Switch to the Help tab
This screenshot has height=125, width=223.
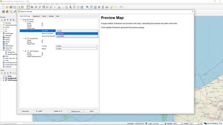(x=57, y=16)
